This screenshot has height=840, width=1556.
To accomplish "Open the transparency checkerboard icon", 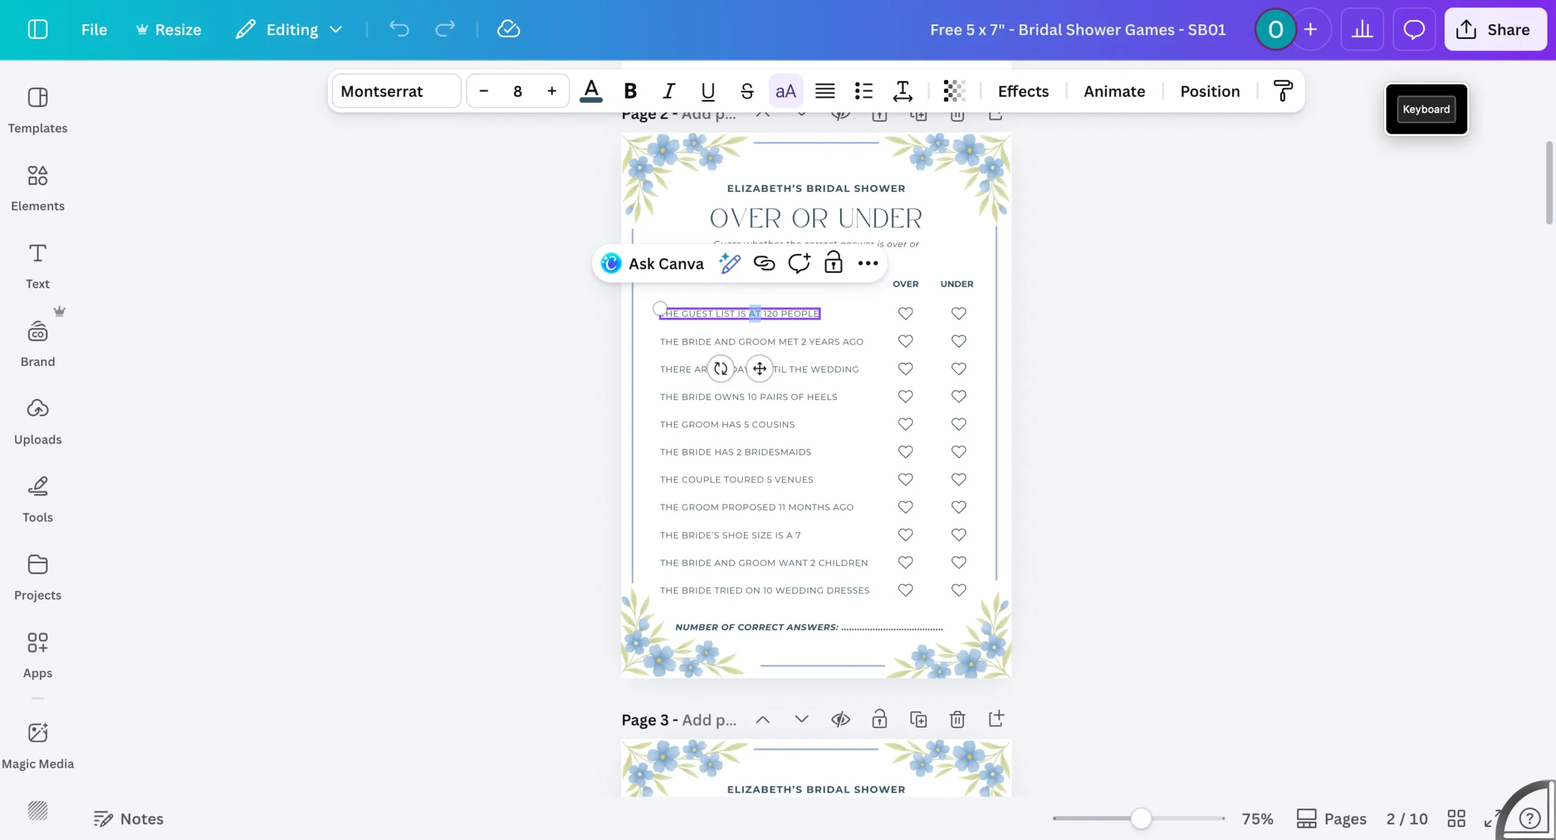I will pos(954,91).
